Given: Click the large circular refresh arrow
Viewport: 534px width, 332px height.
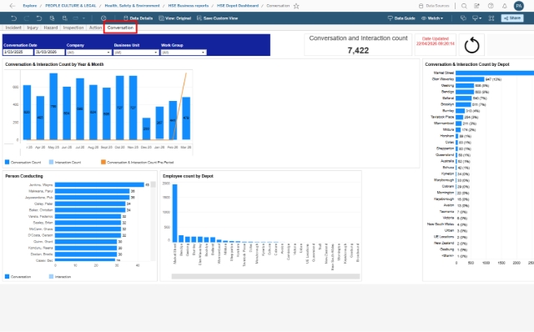Looking at the screenshot, I should 471,45.
